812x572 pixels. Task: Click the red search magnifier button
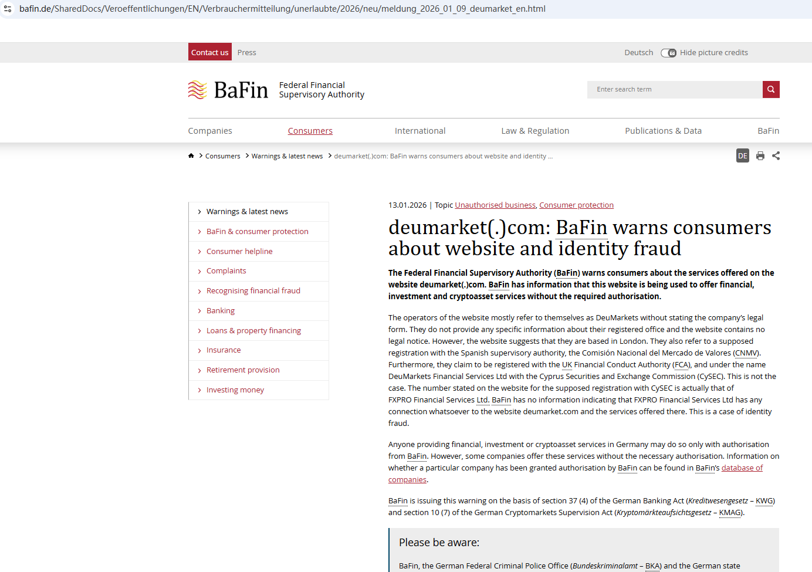click(771, 89)
